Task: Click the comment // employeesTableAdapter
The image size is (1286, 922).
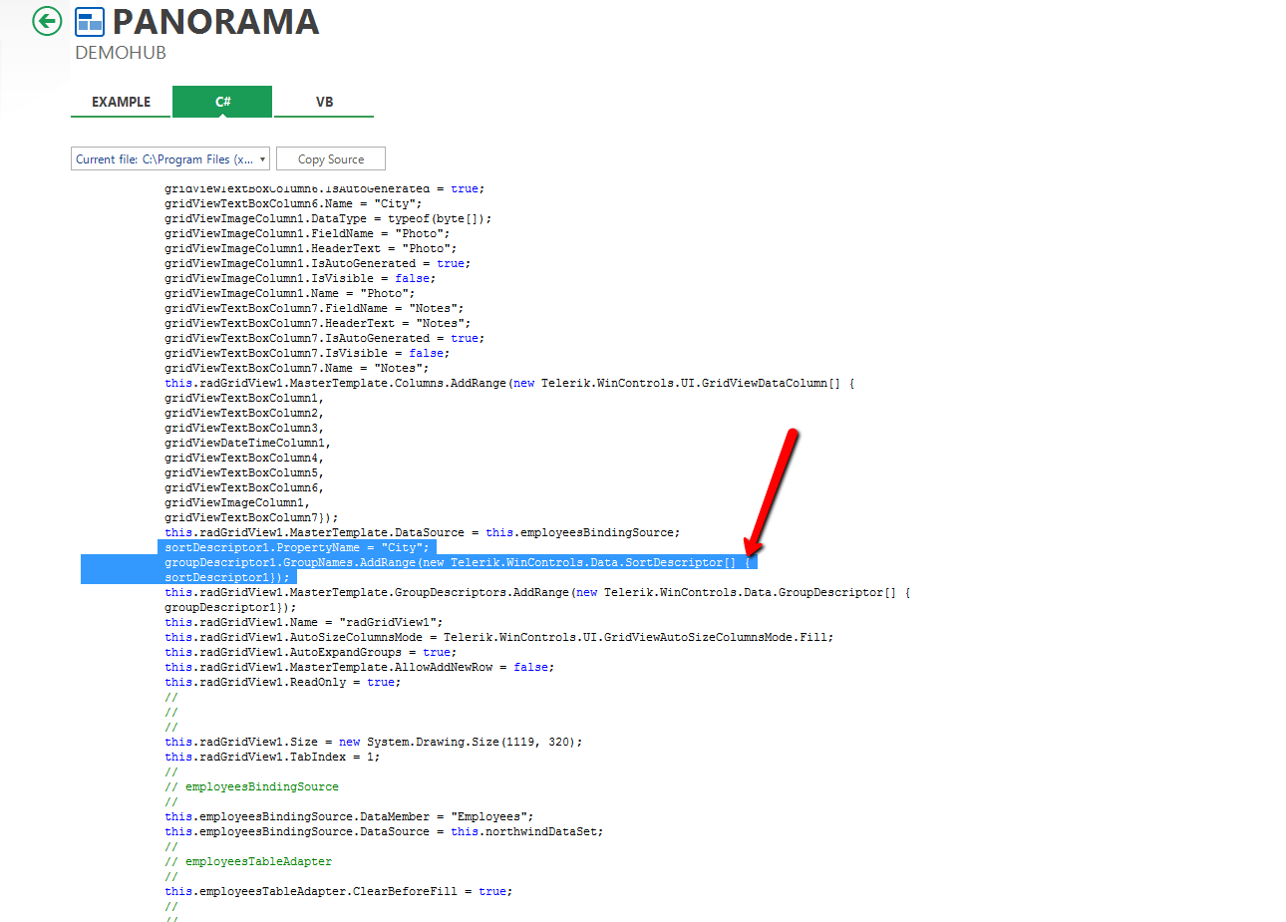Action: [248, 861]
